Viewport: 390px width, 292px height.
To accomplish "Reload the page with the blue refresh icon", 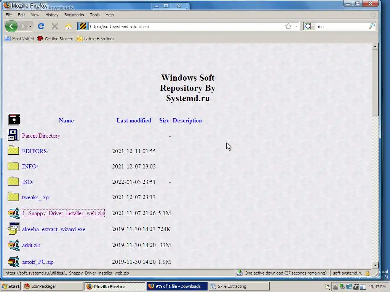I will click(41, 26).
